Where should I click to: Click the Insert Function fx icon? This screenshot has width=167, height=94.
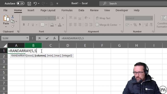click(55, 38)
